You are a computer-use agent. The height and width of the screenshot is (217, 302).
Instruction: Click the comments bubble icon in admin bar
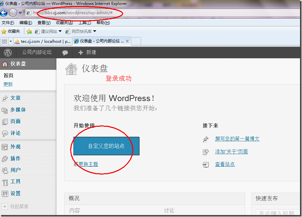click(65, 53)
